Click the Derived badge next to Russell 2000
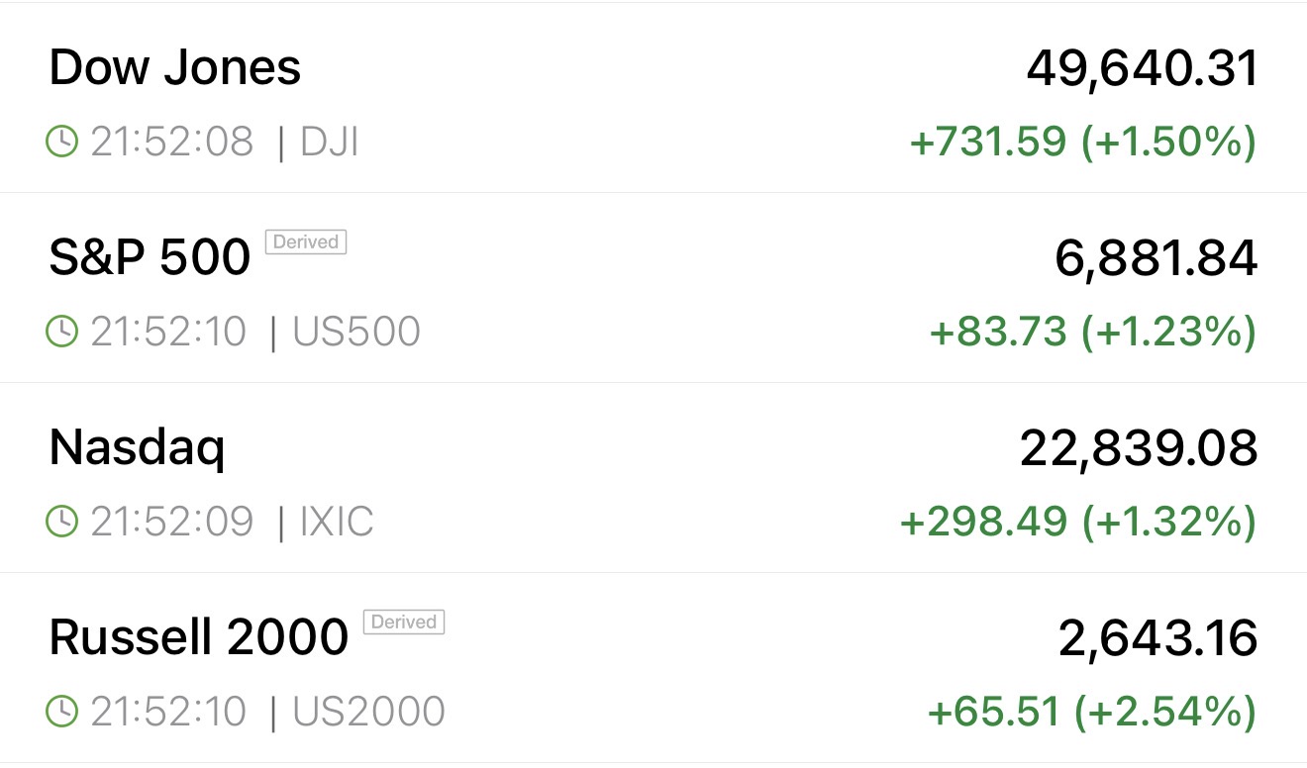This screenshot has width=1307, height=768. [404, 623]
